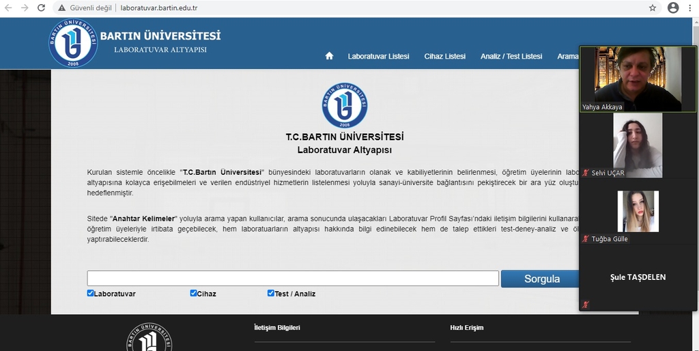Select Selvi UÇAR video thumbnail
Image resolution: width=699 pixels, height=351 pixels.
pyautogui.click(x=638, y=146)
